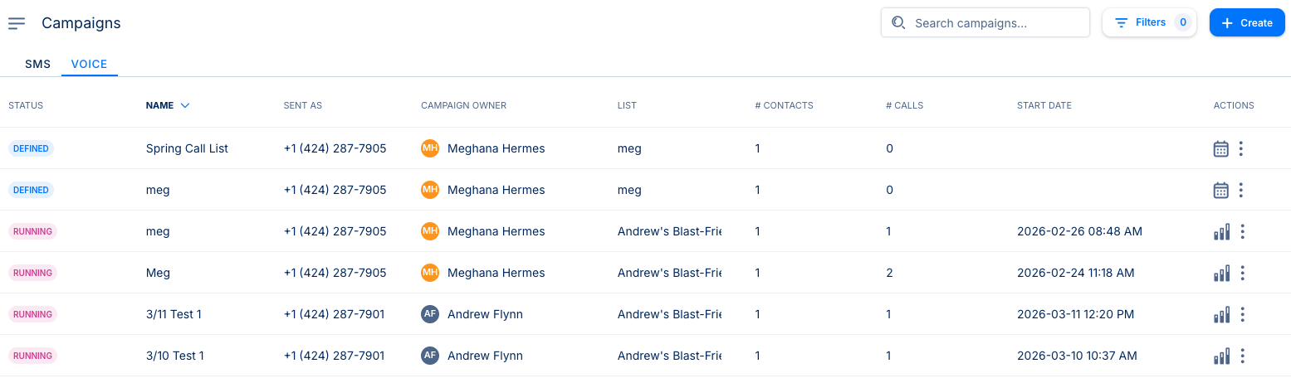Click the schedule calendar icon for Spring Call List

[1220, 149]
